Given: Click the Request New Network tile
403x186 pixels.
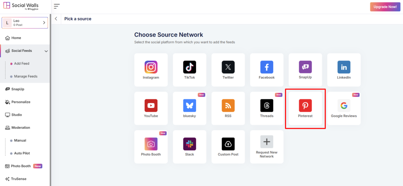Looking at the screenshot, I should [x=266, y=147].
